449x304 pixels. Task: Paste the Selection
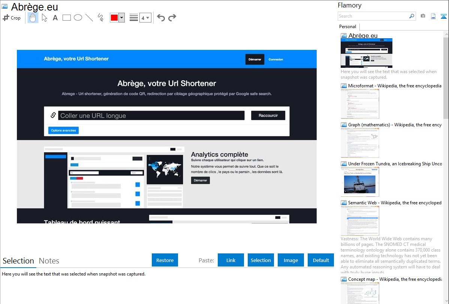(261, 260)
